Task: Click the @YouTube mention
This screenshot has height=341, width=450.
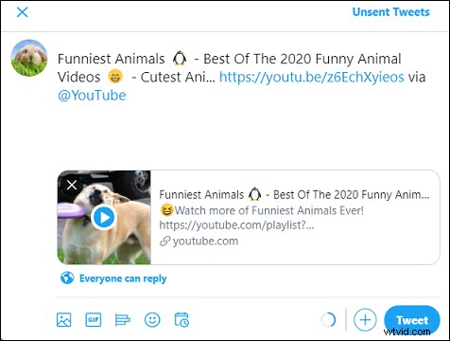Action: pos(92,96)
